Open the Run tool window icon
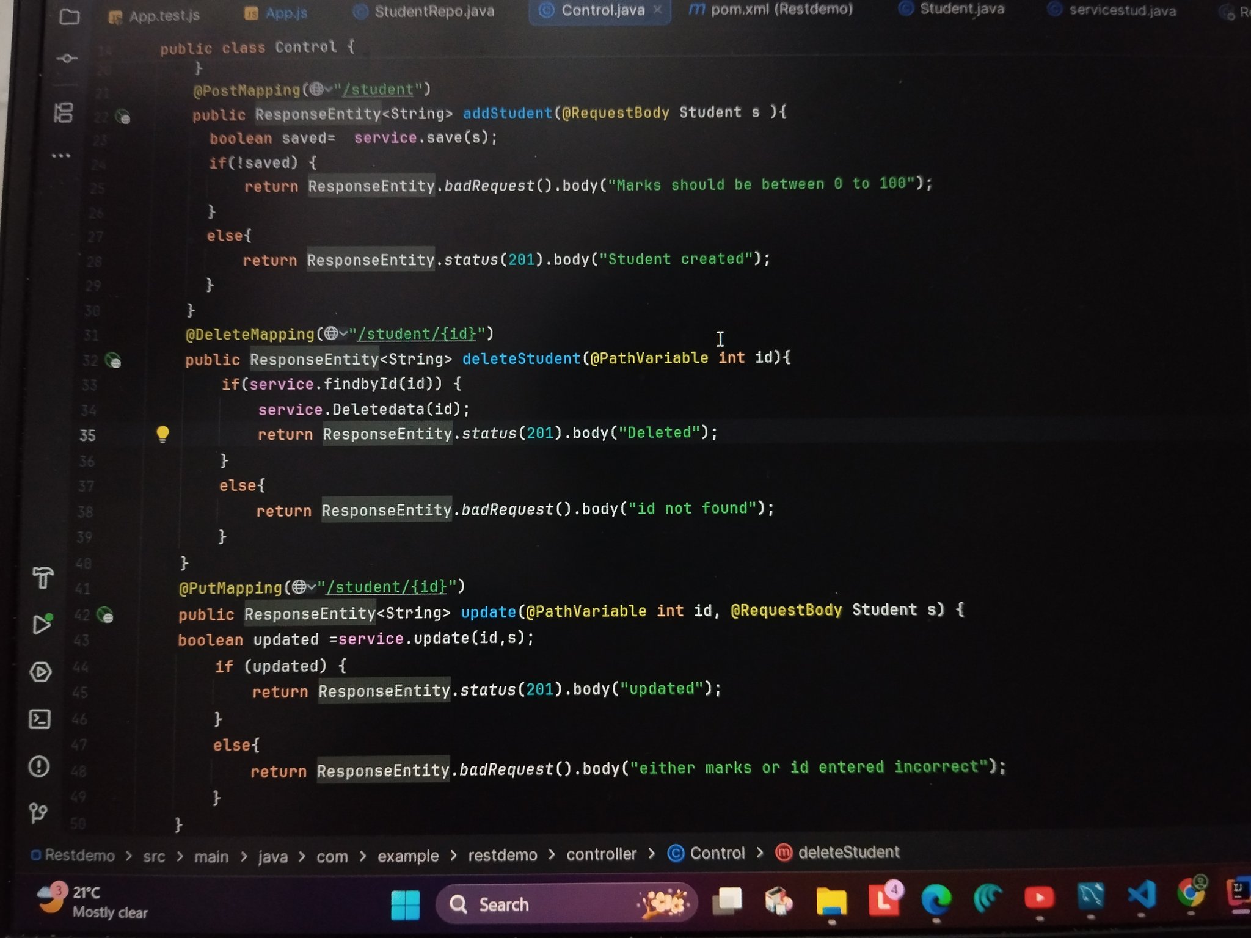 tap(42, 624)
